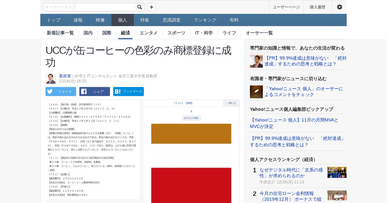
Task: Select IT・科学 category
Action: [x=204, y=33]
